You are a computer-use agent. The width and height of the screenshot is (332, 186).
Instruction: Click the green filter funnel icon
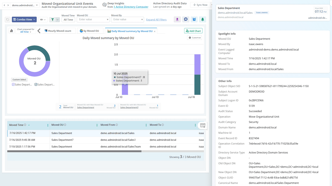[x=53, y=20]
